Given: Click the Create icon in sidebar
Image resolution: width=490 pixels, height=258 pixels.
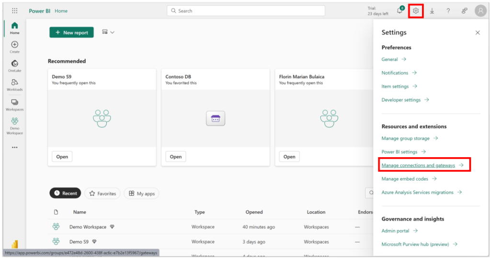Looking at the screenshot, I should [x=14, y=47].
